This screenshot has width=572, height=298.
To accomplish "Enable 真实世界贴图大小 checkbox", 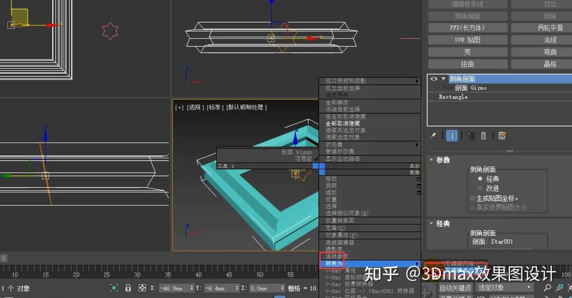I will [x=472, y=207].
